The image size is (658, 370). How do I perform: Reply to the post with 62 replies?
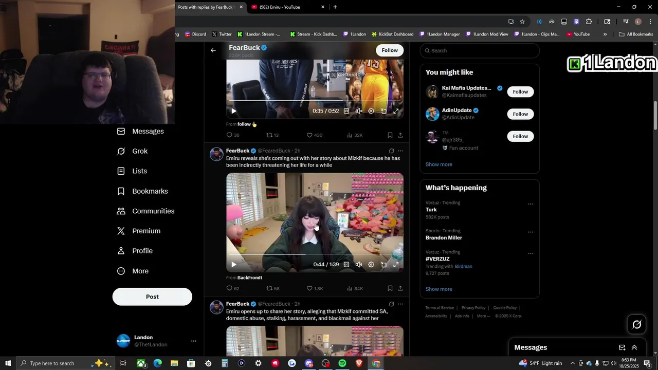(233, 288)
